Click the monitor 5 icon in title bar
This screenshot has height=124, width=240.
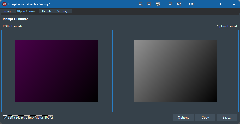(x=179, y=4)
